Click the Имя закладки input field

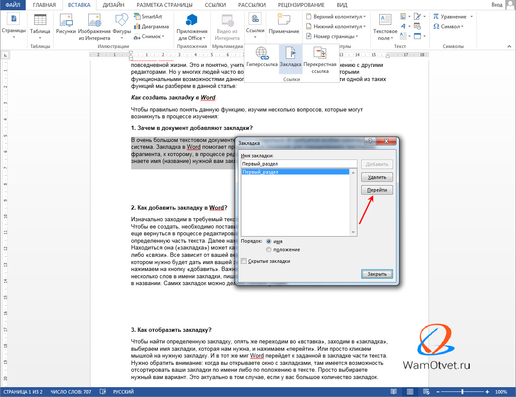click(299, 164)
